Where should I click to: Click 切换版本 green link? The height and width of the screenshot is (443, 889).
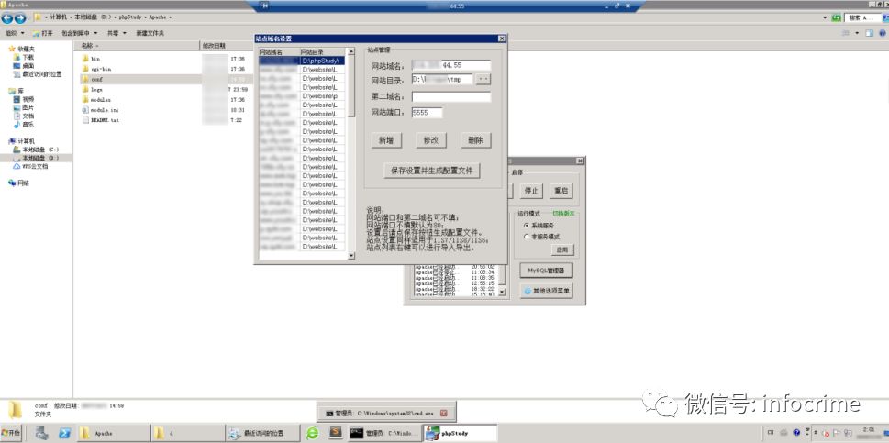tap(563, 214)
